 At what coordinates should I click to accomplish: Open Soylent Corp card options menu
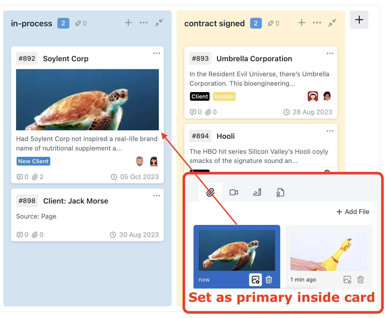coord(157,53)
